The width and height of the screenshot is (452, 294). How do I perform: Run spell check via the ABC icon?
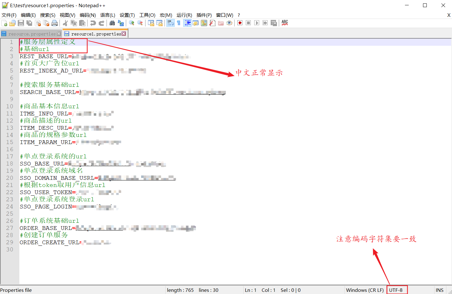[x=284, y=23]
